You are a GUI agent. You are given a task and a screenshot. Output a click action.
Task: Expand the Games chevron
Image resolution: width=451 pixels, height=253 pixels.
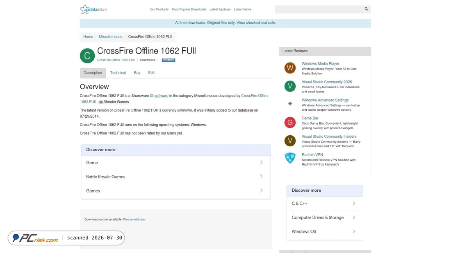[x=261, y=190]
